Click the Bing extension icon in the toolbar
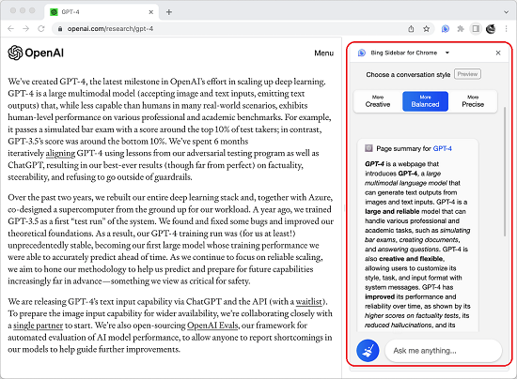This screenshot has height=379, width=517. [446, 29]
